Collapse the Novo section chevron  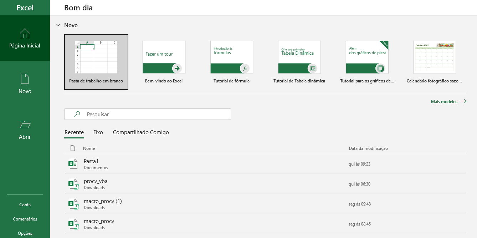(58, 25)
